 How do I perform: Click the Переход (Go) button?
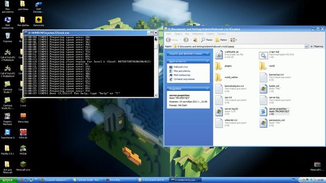click(316, 46)
